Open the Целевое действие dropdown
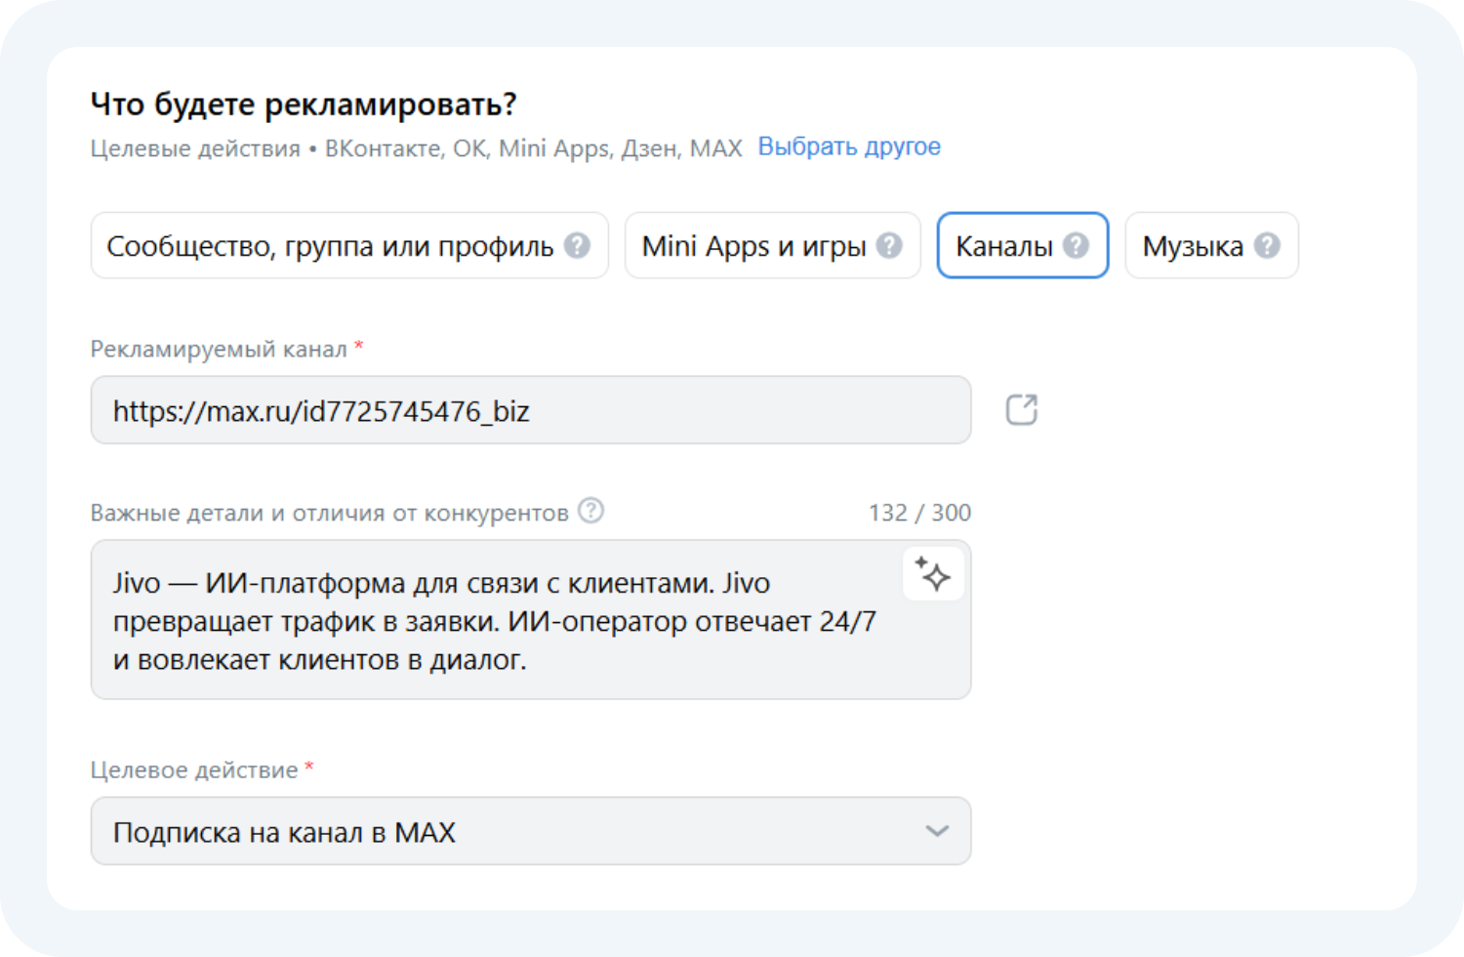 [x=531, y=831]
